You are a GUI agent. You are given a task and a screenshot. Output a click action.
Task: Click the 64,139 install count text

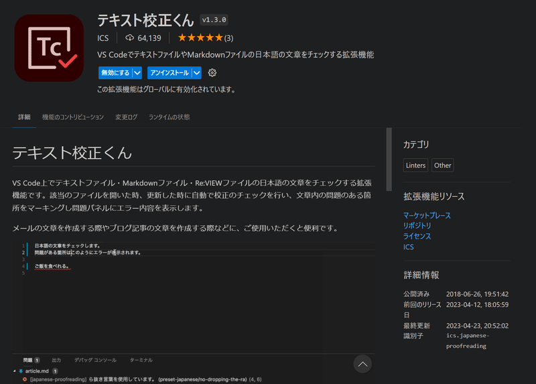149,38
